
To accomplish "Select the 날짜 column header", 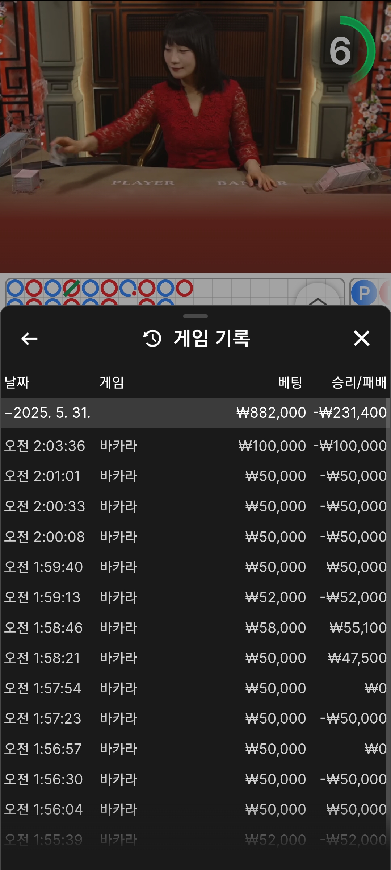I will [x=17, y=382].
